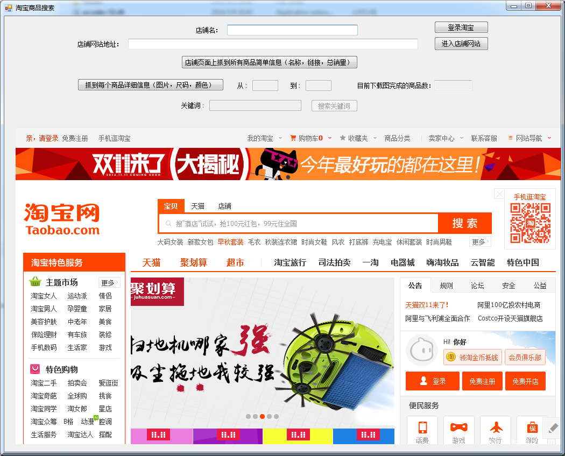The width and height of the screenshot is (565, 456).
Task: Open the 规则 tab
Action: pyautogui.click(x=446, y=286)
